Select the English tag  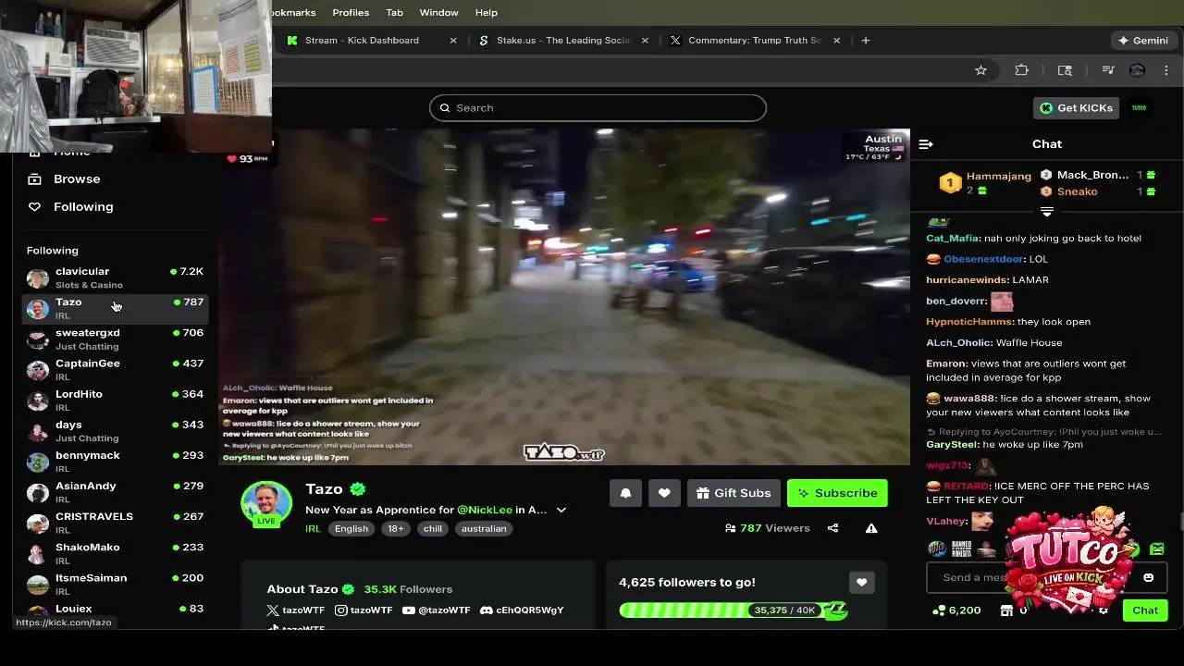click(x=351, y=529)
